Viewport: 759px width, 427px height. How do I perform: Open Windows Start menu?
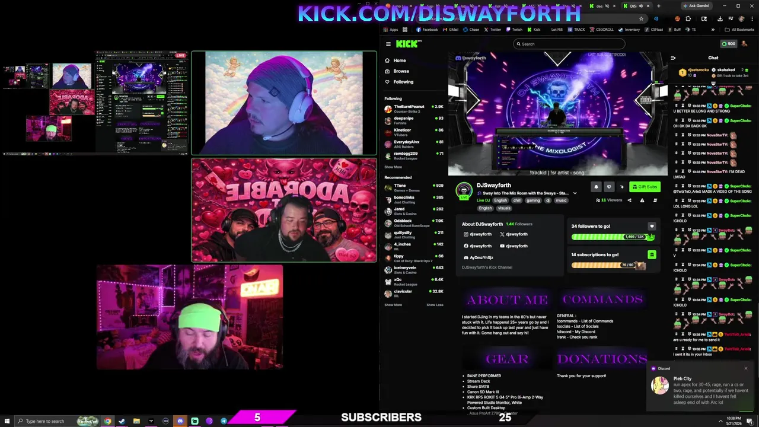click(x=6, y=421)
